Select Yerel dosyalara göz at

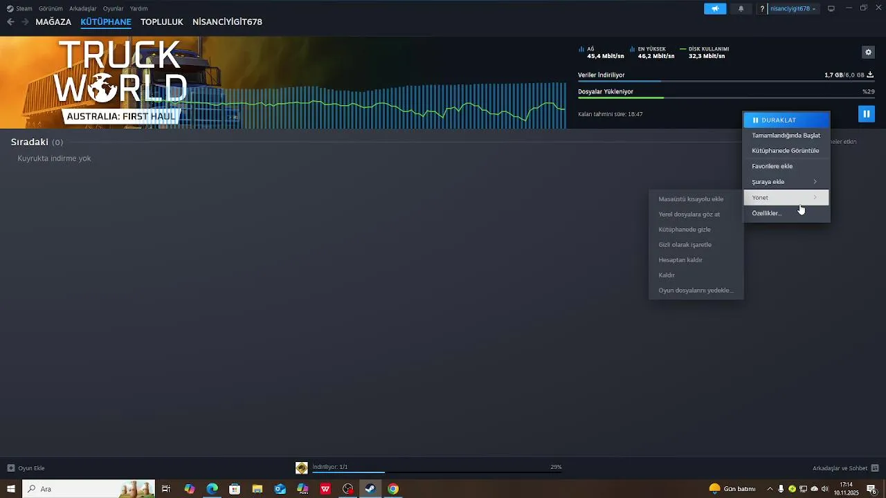(x=696, y=214)
